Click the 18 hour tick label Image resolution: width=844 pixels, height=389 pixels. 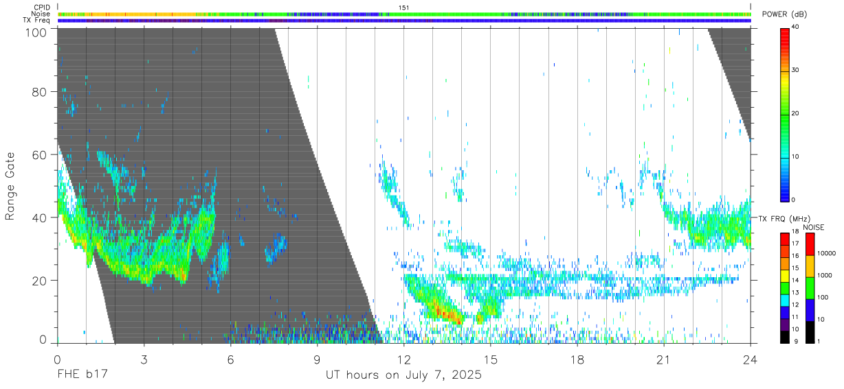[577, 359]
